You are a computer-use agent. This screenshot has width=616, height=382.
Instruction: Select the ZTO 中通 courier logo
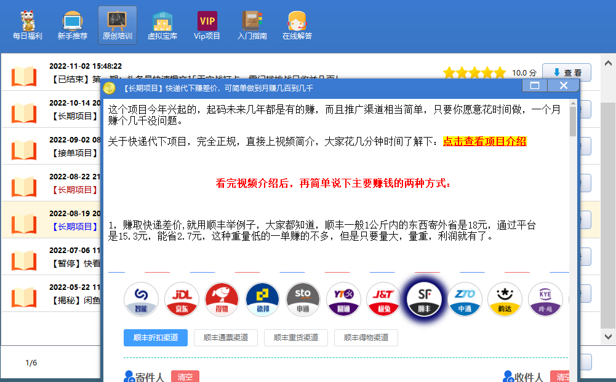click(x=465, y=299)
